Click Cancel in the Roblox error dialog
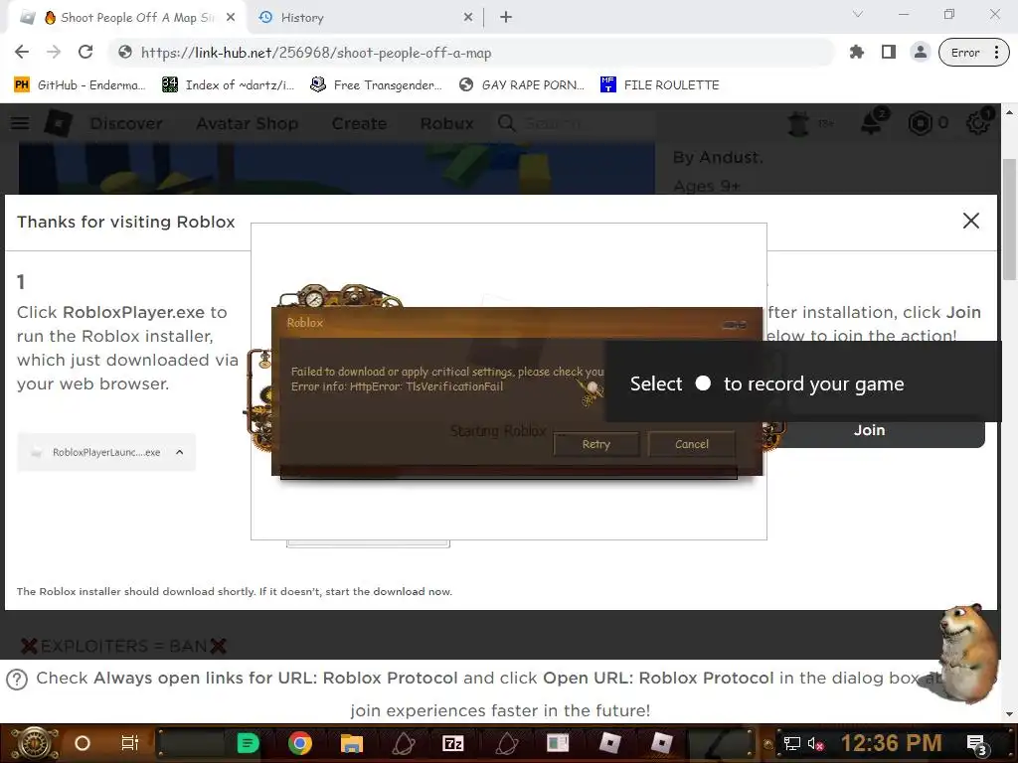This screenshot has width=1018, height=763. coord(692,444)
